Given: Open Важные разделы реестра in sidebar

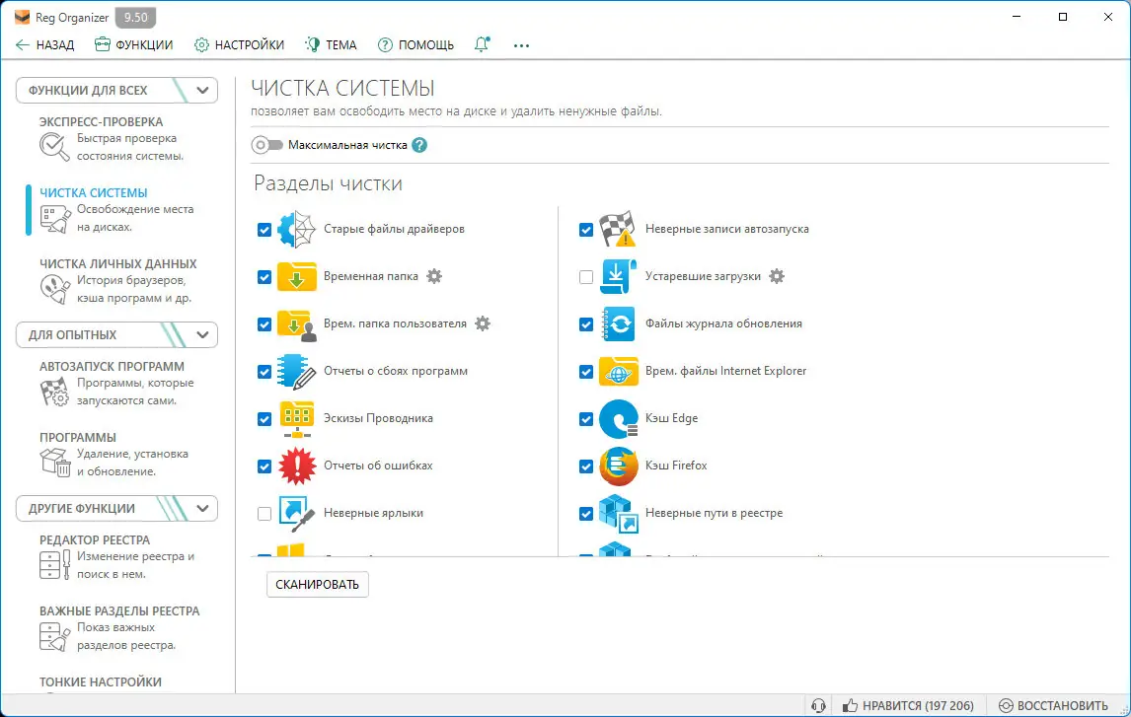Looking at the screenshot, I should coord(119,628).
